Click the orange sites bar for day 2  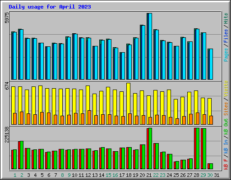(22, 118)
